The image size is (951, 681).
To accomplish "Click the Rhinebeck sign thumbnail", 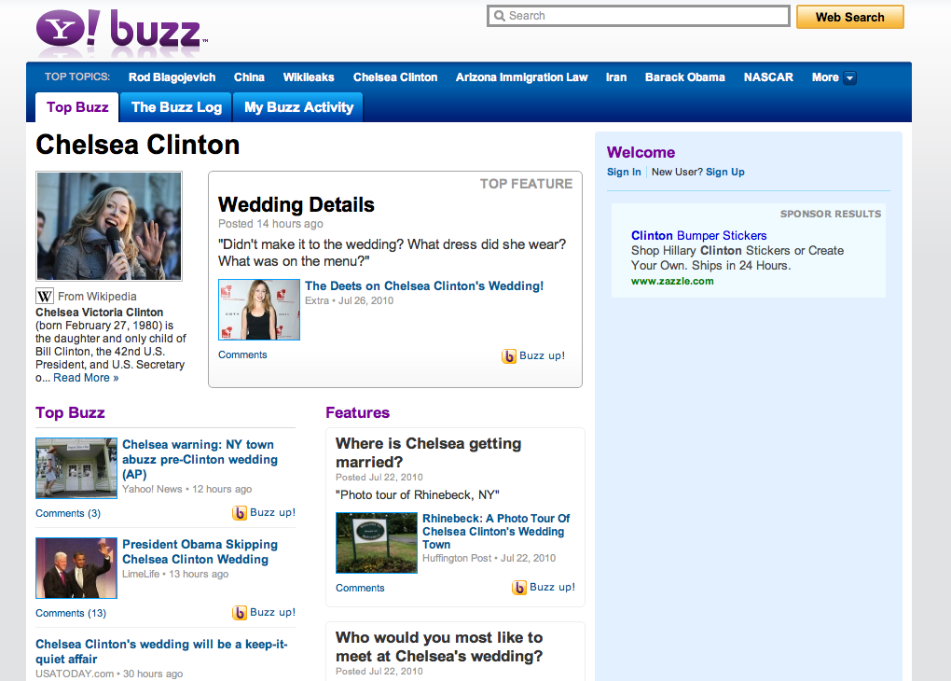I will point(377,543).
